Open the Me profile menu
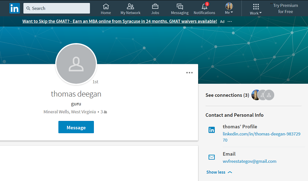Screen dimensions: 308x181 tap(229, 9)
